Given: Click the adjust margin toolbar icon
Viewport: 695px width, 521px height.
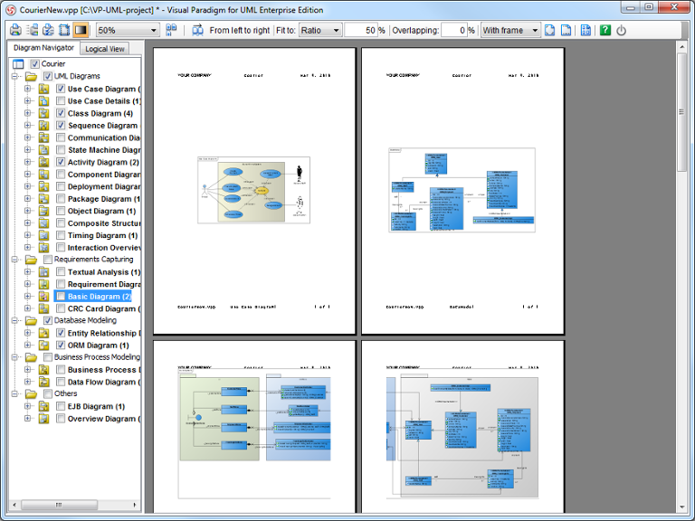Looking at the screenshot, I should (x=64, y=30).
